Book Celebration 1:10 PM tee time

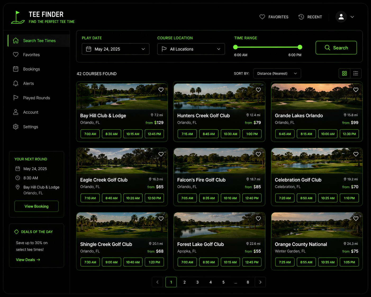click(x=349, y=198)
